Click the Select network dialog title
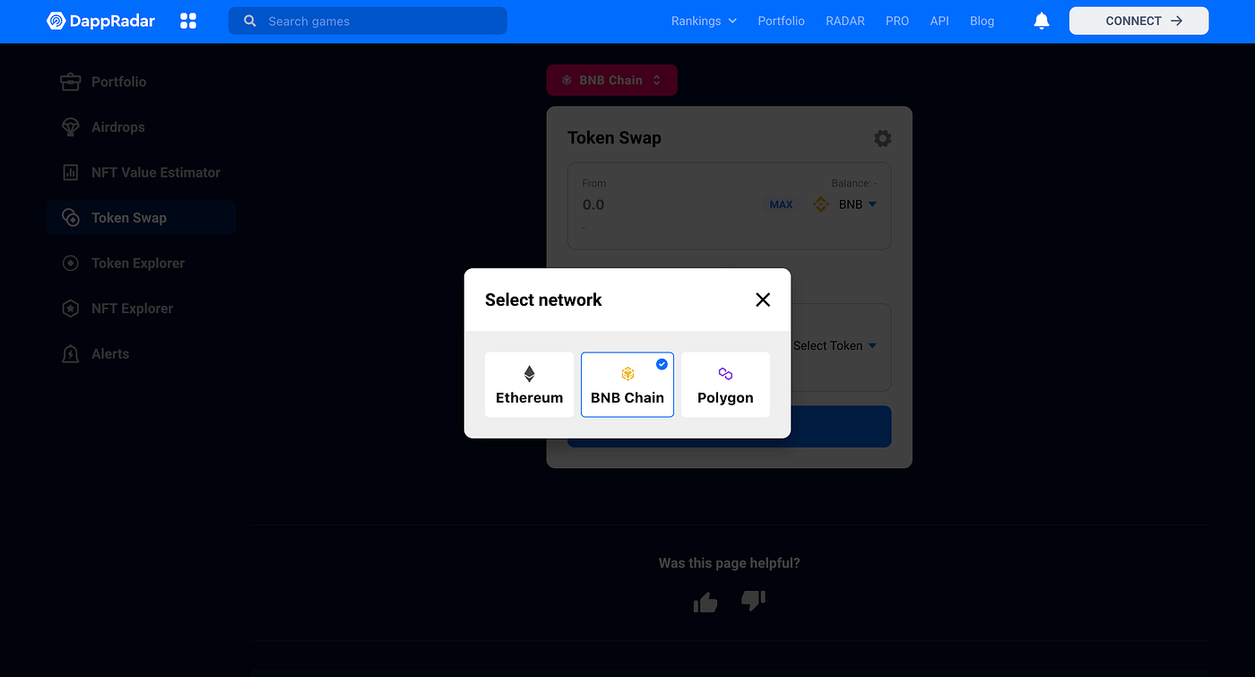Viewport: 1255px width, 677px height. click(543, 299)
